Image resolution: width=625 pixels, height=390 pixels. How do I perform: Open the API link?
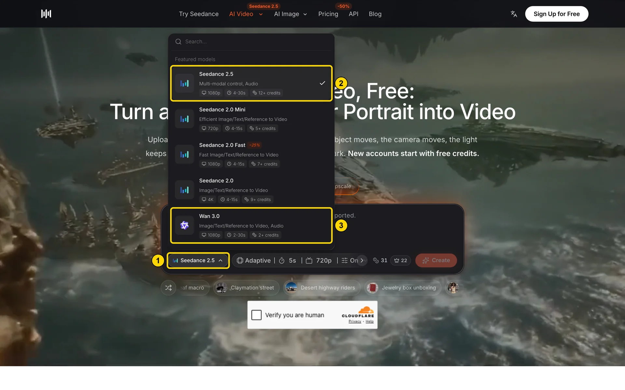354,14
